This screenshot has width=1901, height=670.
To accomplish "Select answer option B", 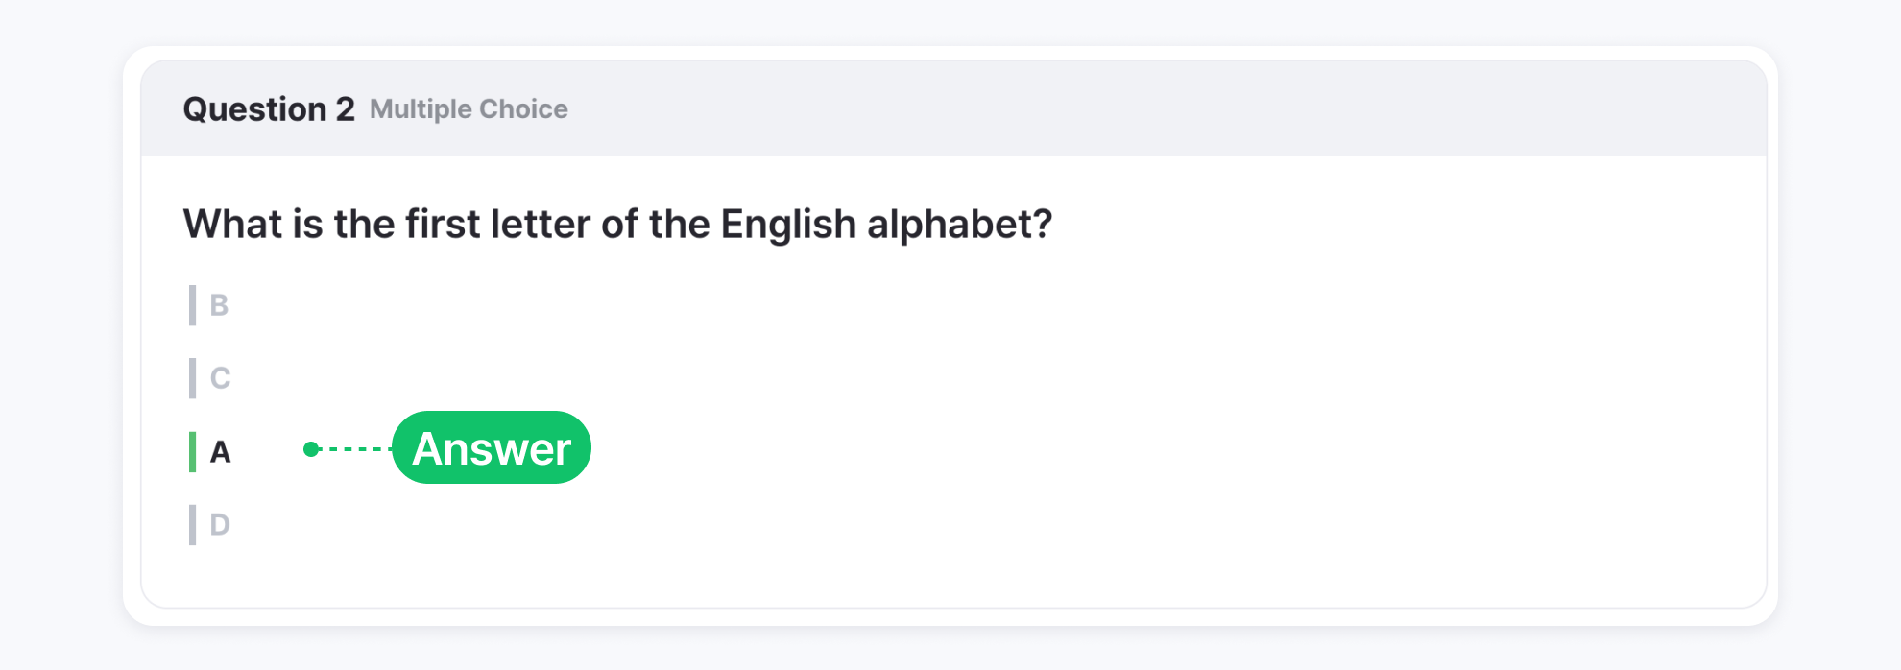I will coord(219,305).
